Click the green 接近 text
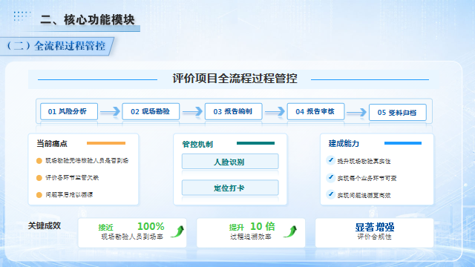 click(x=105, y=228)
